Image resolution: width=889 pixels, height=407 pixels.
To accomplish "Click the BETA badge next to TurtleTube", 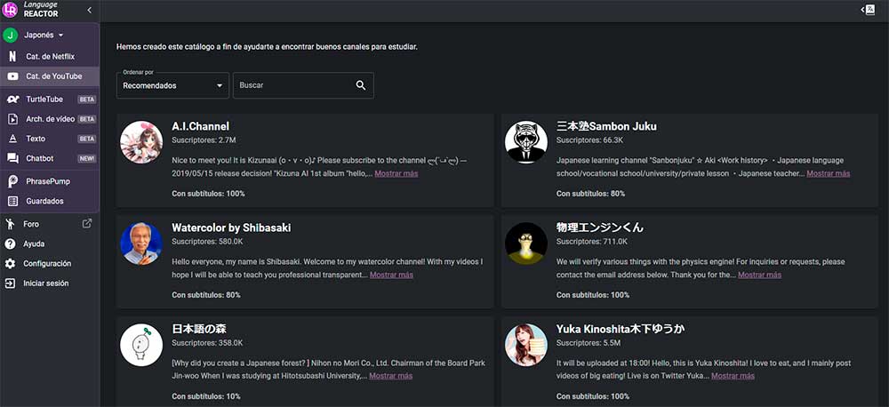I will coord(87,100).
